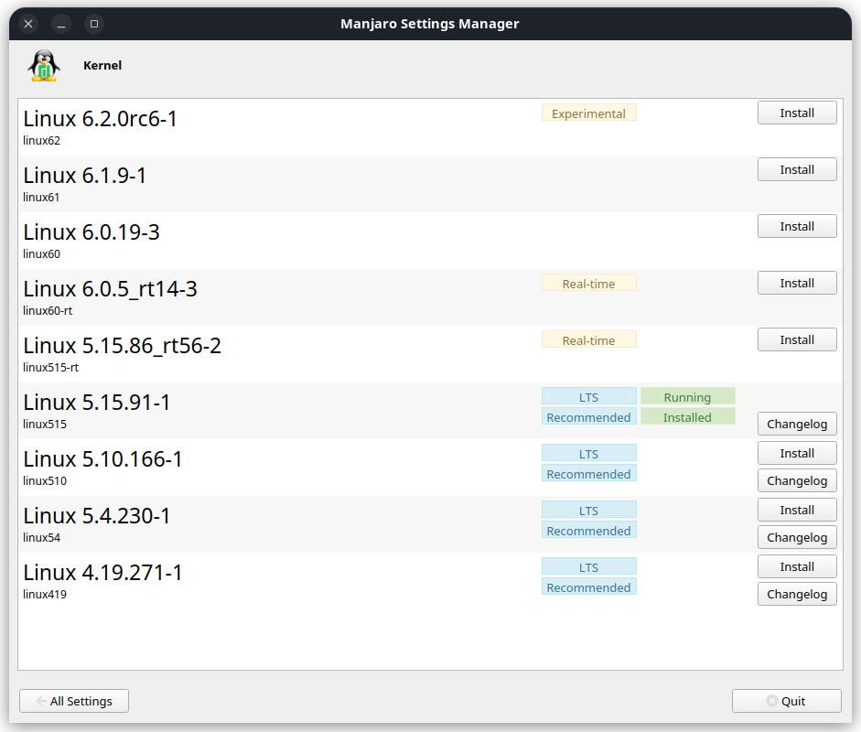Click the linux60 package name
Viewport: 861px width, 732px height.
point(42,253)
